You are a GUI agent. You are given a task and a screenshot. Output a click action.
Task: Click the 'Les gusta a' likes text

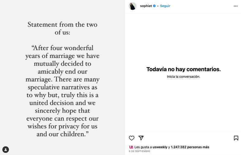(143, 147)
